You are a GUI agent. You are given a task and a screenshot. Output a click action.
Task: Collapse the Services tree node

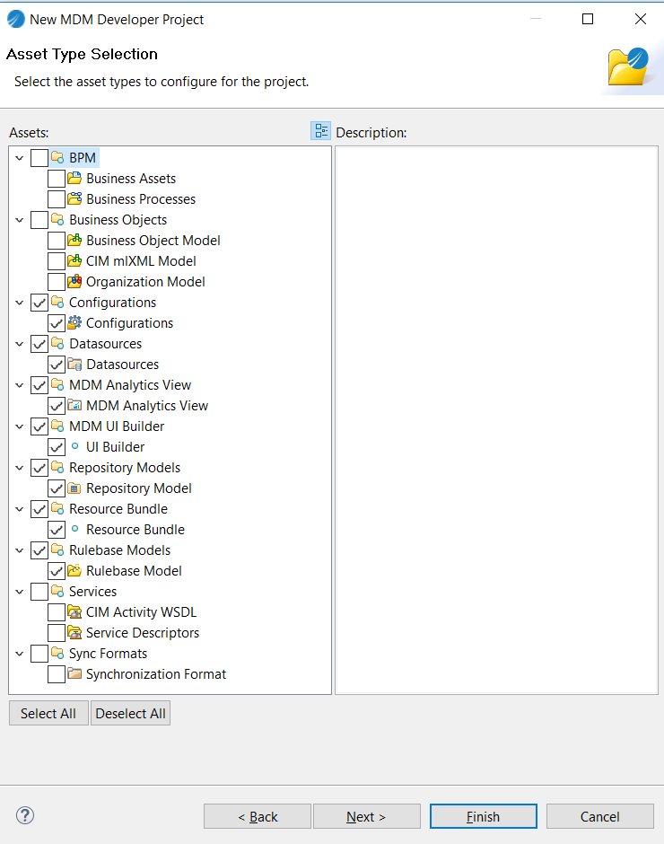click(x=20, y=592)
